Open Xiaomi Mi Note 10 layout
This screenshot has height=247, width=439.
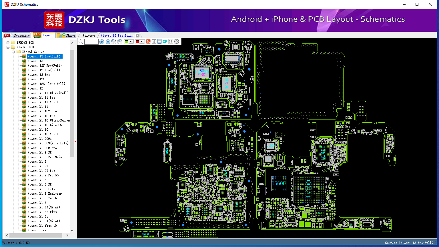click(x=42, y=226)
